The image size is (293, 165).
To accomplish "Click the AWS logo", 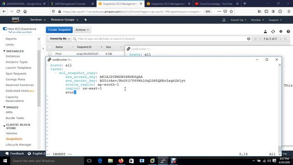I will (x=15, y=19).
